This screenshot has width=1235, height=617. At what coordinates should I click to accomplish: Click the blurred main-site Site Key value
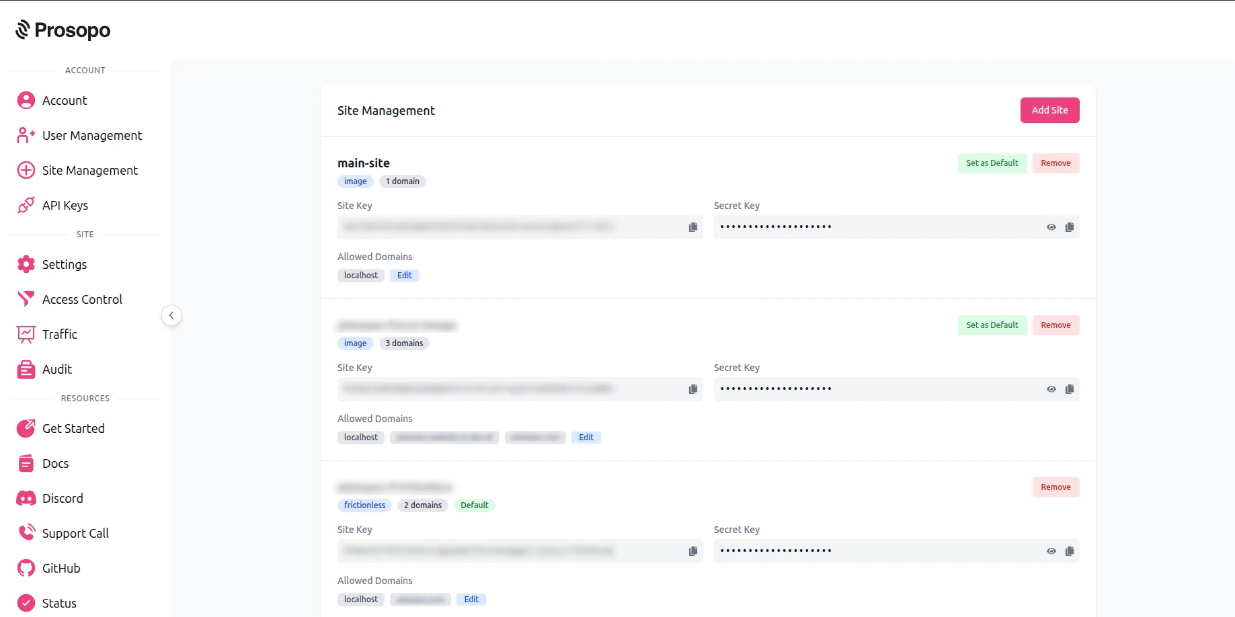[x=477, y=227]
